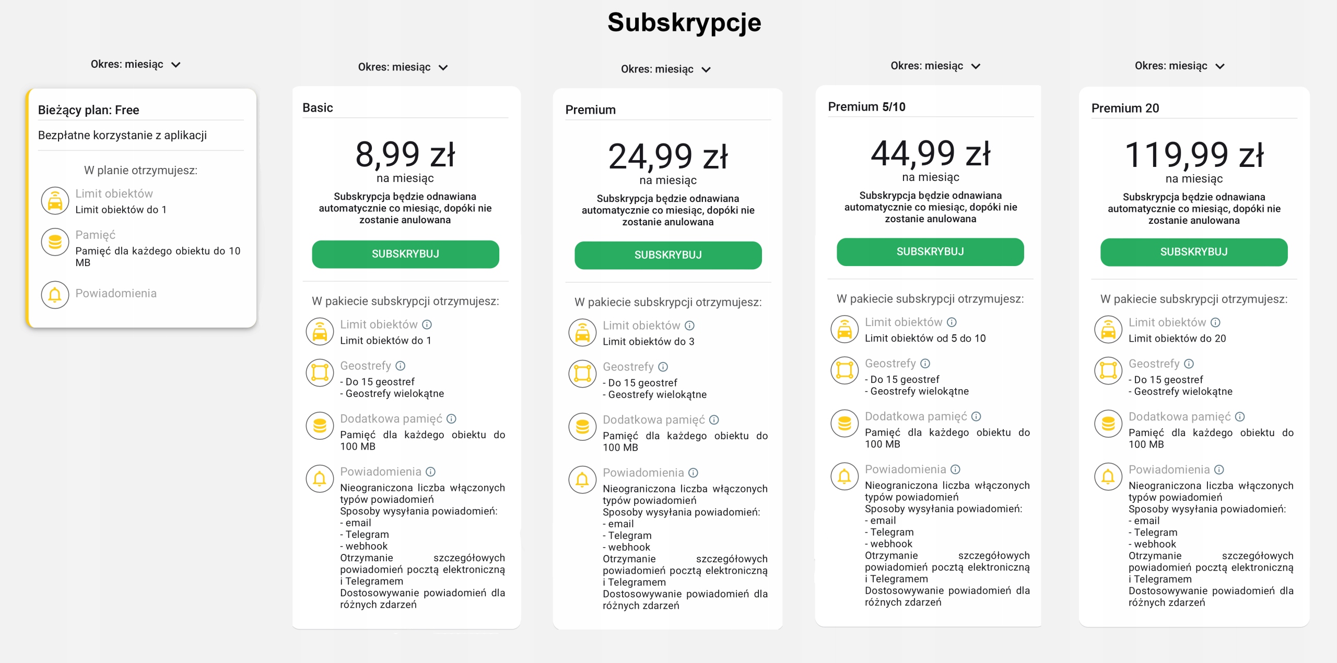Click info icon next to Basic Limit obiektów
This screenshot has width=1337, height=663.
pyautogui.click(x=427, y=324)
